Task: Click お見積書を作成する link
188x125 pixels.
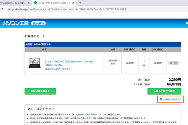Action: point(170,99)
